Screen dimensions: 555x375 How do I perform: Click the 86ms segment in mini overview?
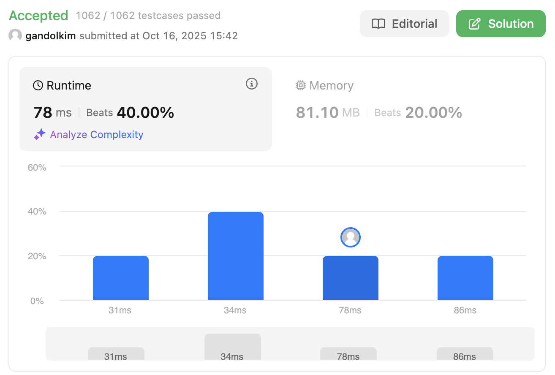click(x=465, y=354)
